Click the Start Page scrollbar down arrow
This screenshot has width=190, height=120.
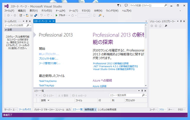pos(146,86)
